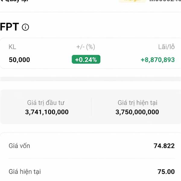Tap the back chevron arrow at top left
Screen dimensions: 181x181
click(2, 1)
